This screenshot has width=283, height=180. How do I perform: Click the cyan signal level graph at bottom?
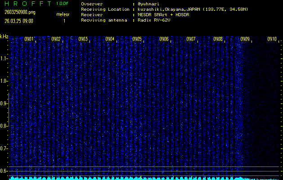click(135, 178)
